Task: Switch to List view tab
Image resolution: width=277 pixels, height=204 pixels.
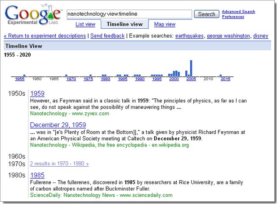Action: tap(85, 24)
